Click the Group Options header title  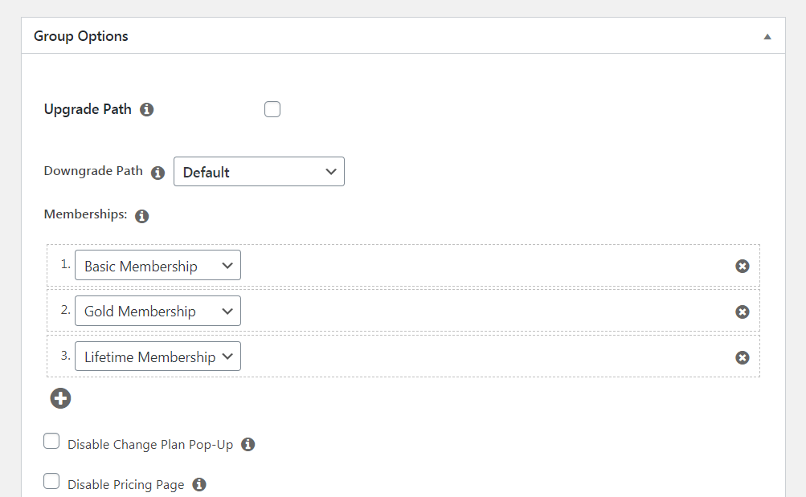pyautogui.click(x=80, y=36)
